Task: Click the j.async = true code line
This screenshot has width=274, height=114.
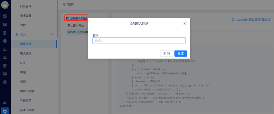Action: coord(143,77)
